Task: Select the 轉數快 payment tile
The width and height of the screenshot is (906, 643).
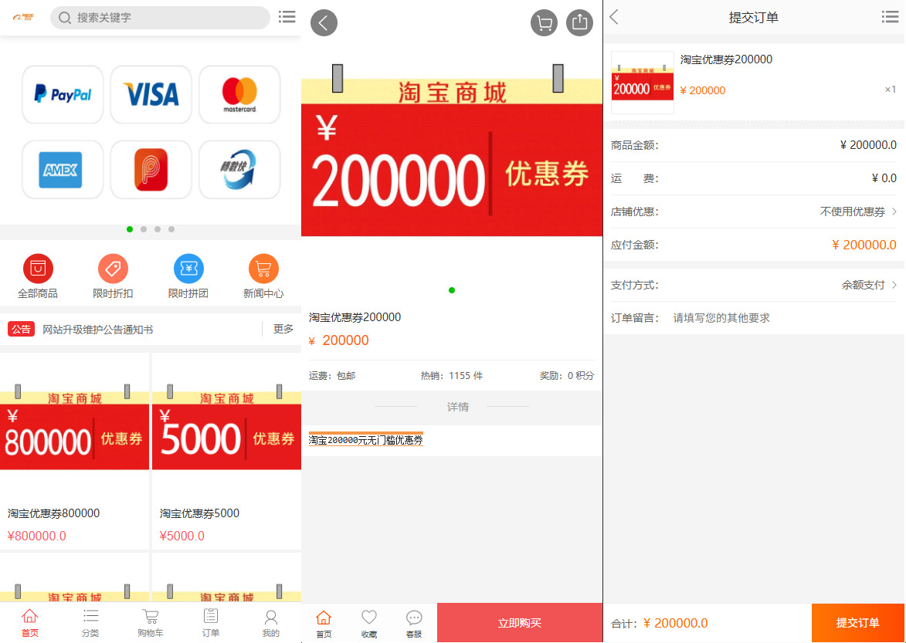Action: (x=239, y=170)
